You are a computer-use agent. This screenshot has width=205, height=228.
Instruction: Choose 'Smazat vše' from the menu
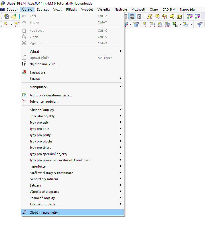point(72,72)
